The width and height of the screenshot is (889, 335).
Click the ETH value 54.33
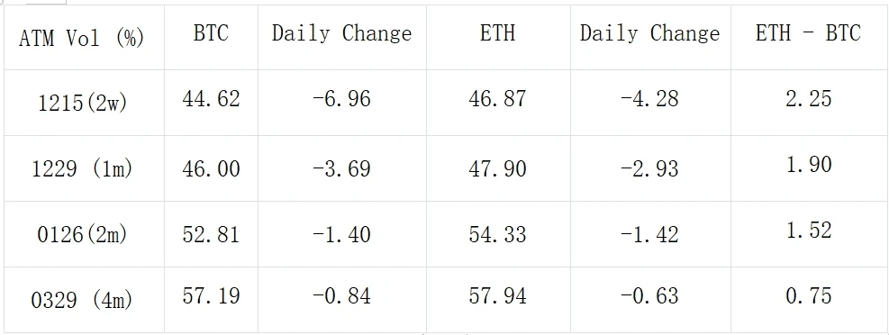pos(497,235)
